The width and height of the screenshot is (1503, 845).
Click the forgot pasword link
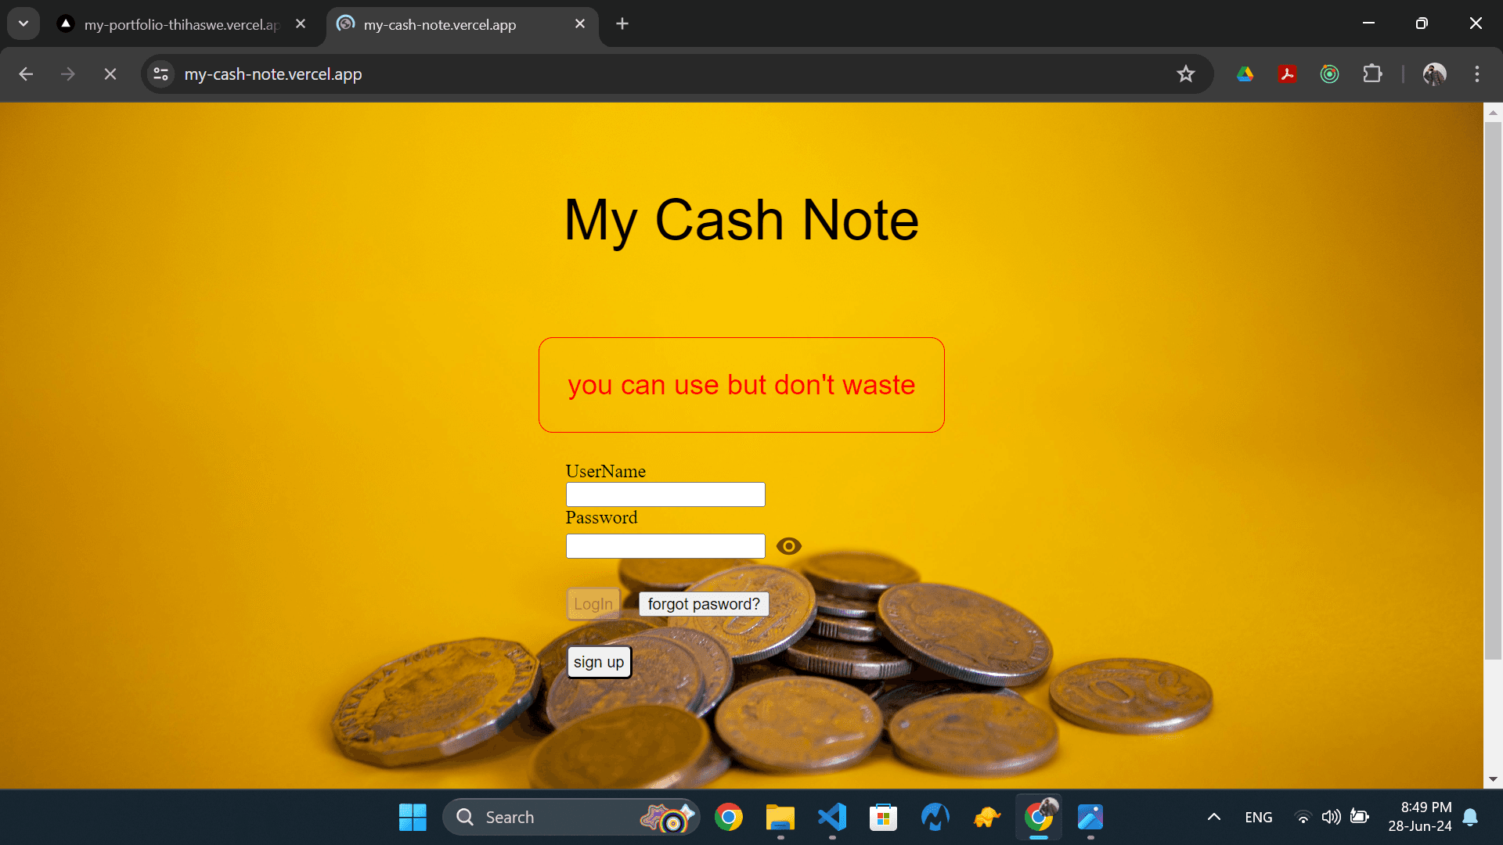[x=702, y=603]
